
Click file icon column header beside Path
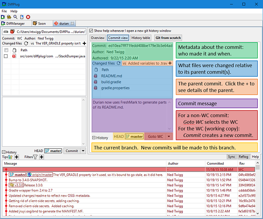pyautogui.click(x=14, y=50)
